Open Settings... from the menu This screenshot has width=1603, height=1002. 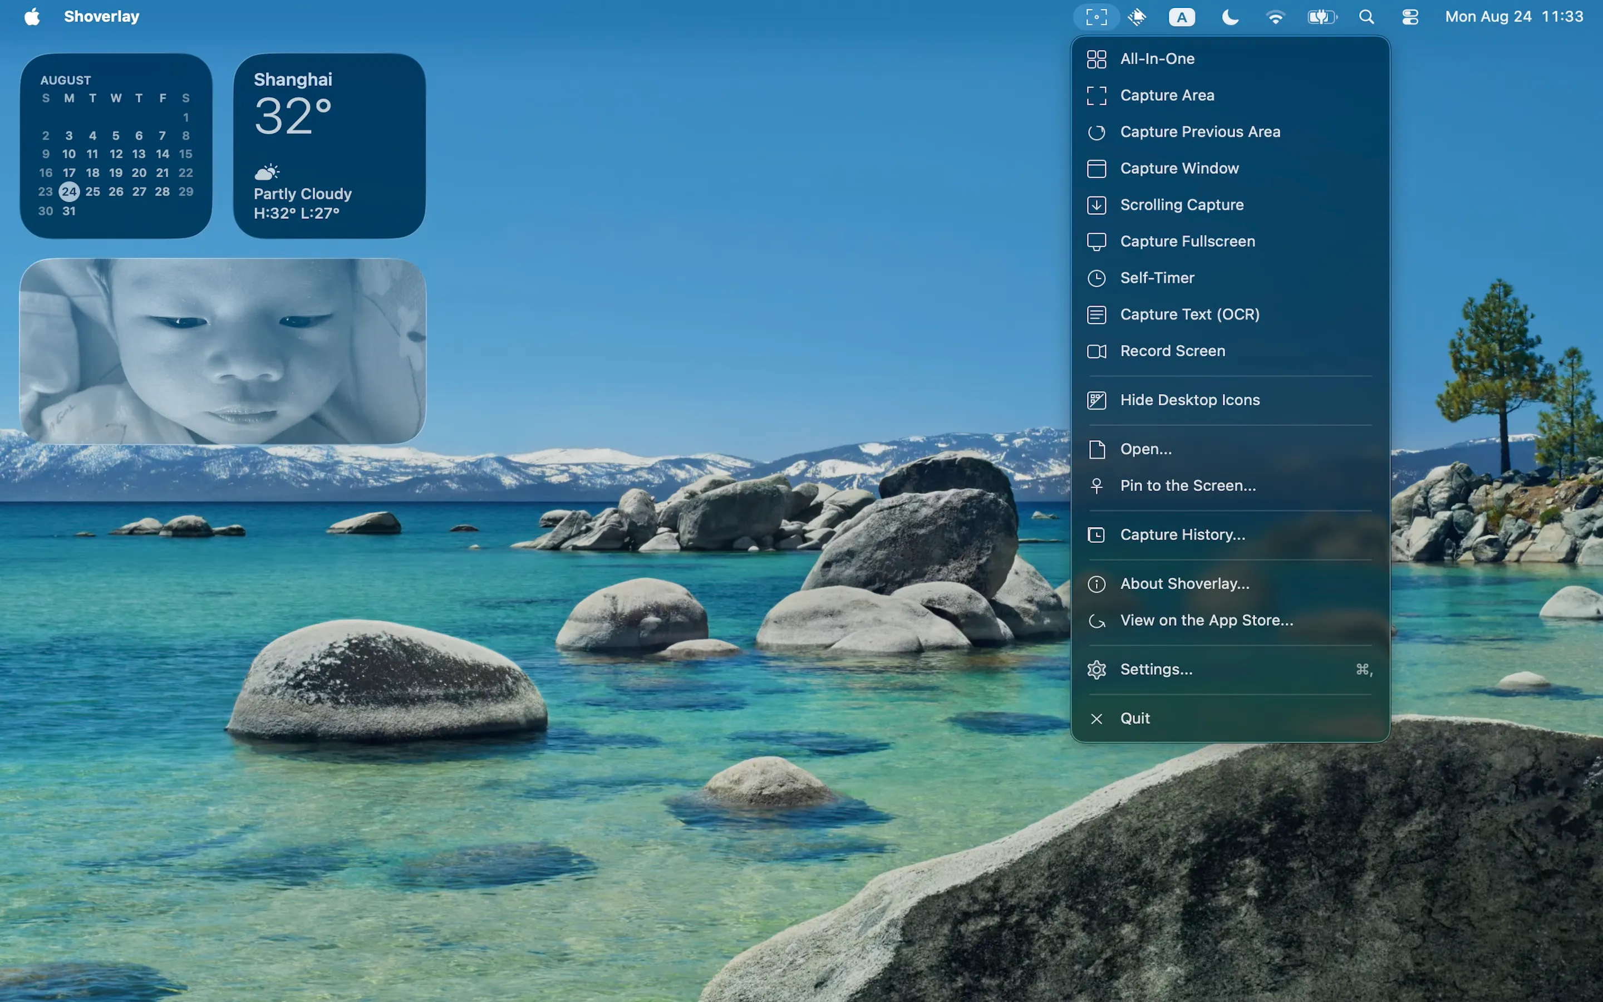click(x=1230, y=669)
